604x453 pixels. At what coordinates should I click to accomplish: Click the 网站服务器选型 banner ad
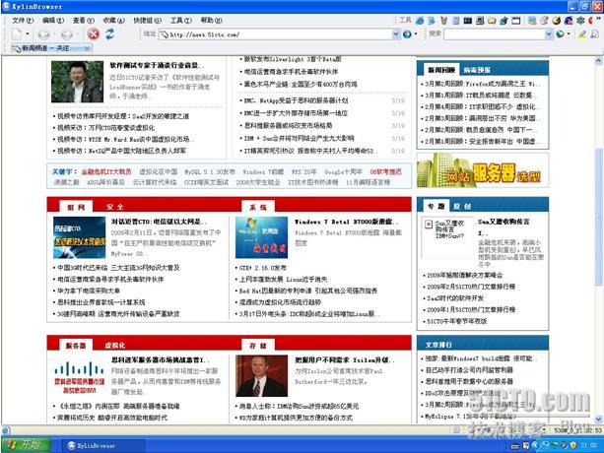pyautogui.click(x=483, y=170)
